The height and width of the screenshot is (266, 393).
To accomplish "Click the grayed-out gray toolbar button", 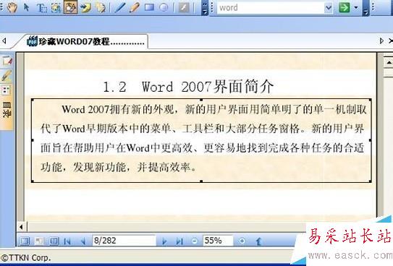I will [x=184, y=7].
